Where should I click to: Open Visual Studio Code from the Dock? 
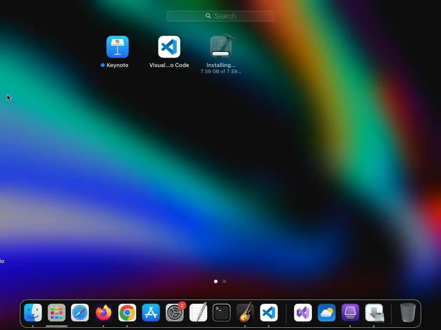point(269,312)
